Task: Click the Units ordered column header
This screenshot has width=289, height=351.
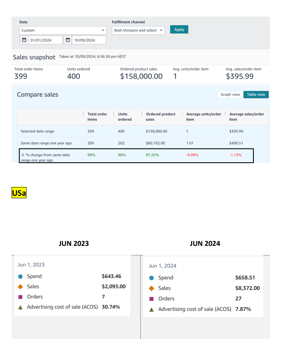Action: coord(125,117)
